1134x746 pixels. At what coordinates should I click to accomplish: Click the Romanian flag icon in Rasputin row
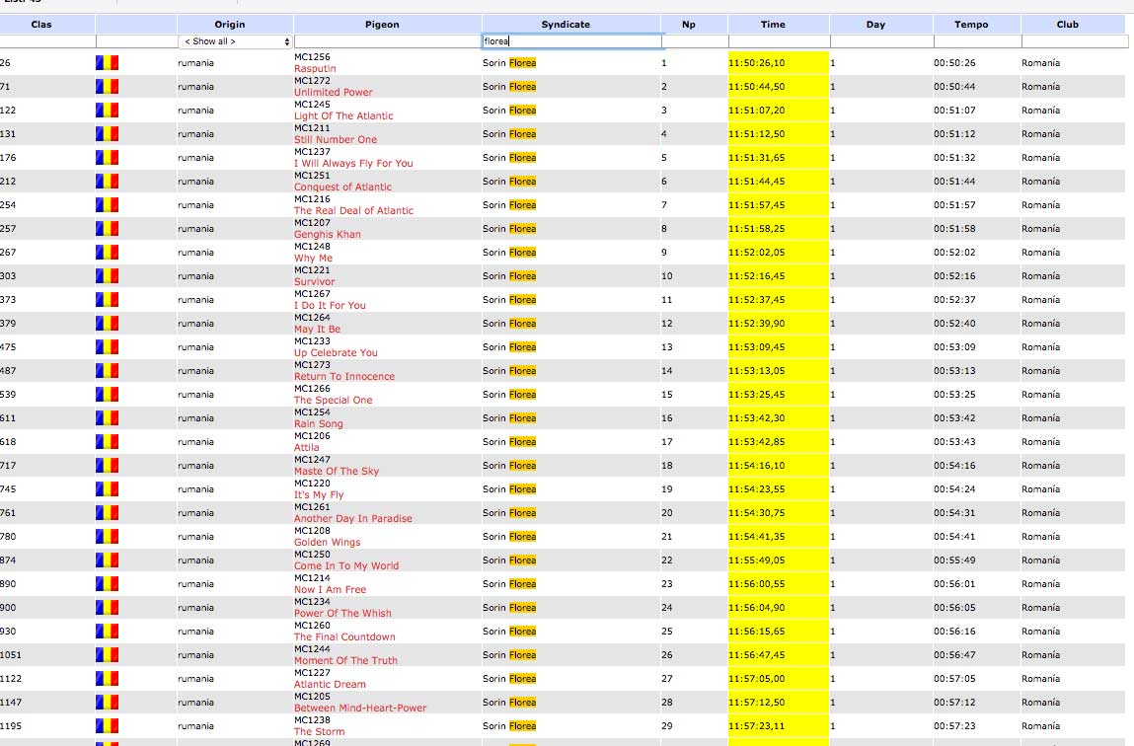click(107, 63)
